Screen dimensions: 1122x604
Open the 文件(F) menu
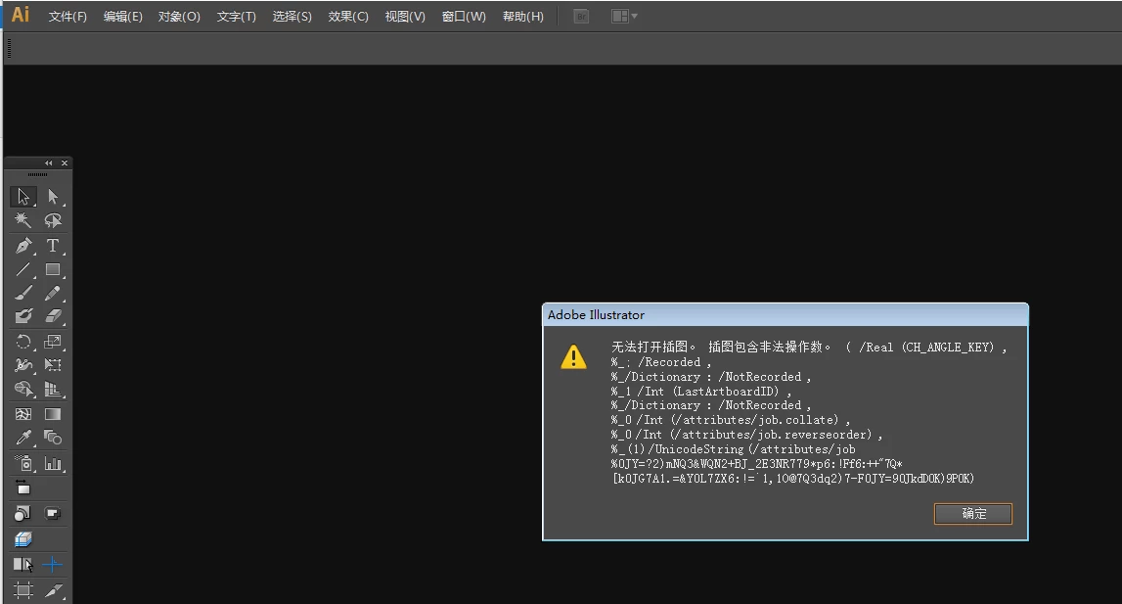[67, 16]
